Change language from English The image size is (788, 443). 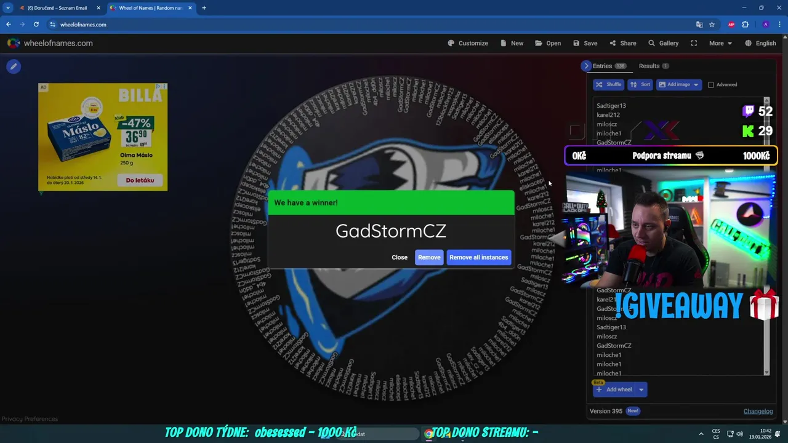[760, 43]
